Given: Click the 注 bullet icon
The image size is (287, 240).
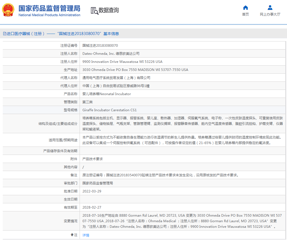Looking at the screenshot, I should point(72,235).
